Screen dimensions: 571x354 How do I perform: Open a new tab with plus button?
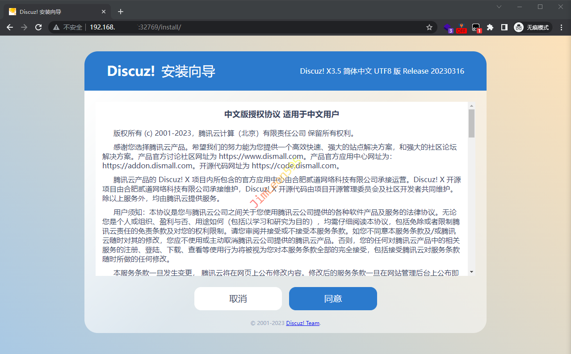(x=120, y=12)
